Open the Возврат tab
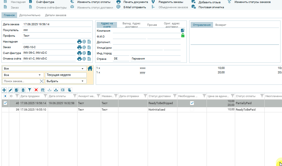This screenshot has height=166, width=282. point(221,25)
